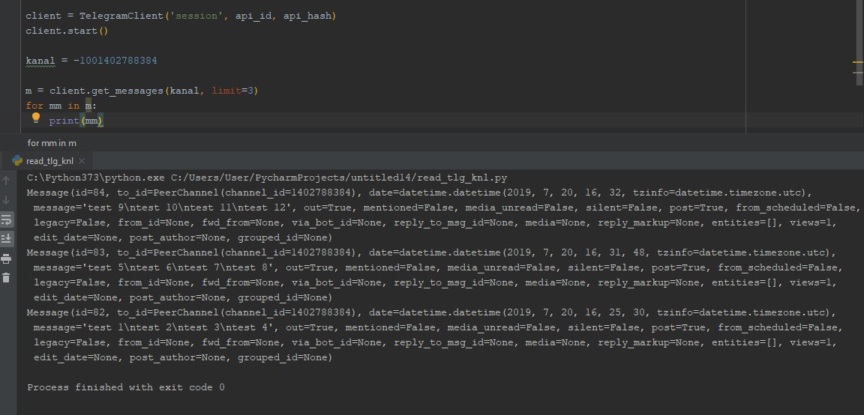
Task: Click the client.get_messages code line
Action: pyautogui.click(x=142, y=90)
